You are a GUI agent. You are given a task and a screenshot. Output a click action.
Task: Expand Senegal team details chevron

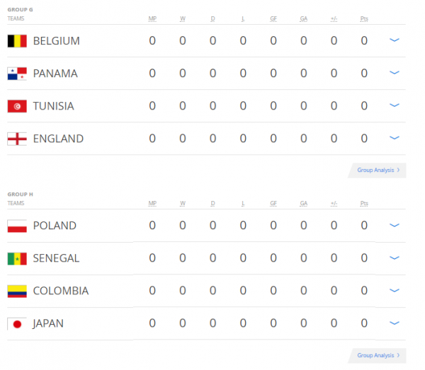pos(395,258)
